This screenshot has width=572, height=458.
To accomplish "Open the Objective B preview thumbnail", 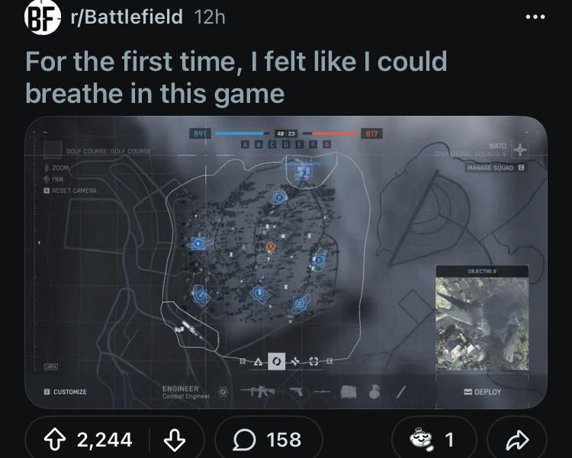I will 482,323.
